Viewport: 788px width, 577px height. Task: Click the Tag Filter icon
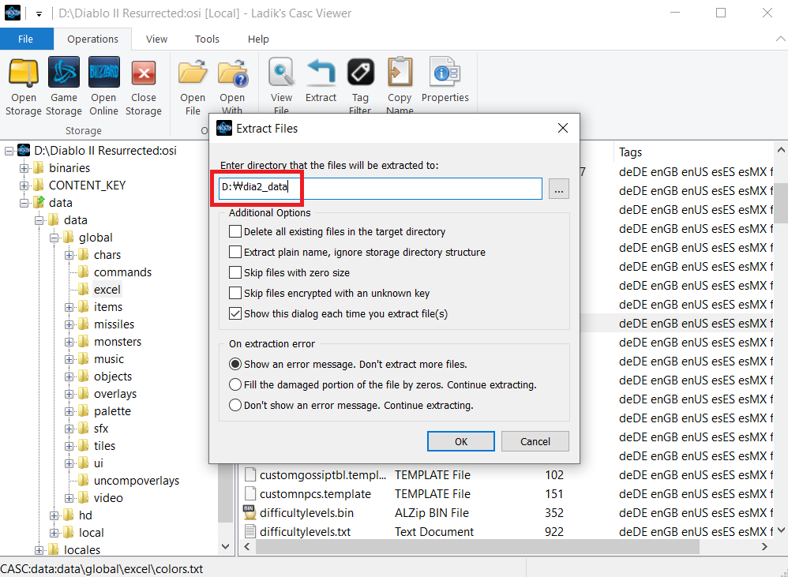point(360,73)
